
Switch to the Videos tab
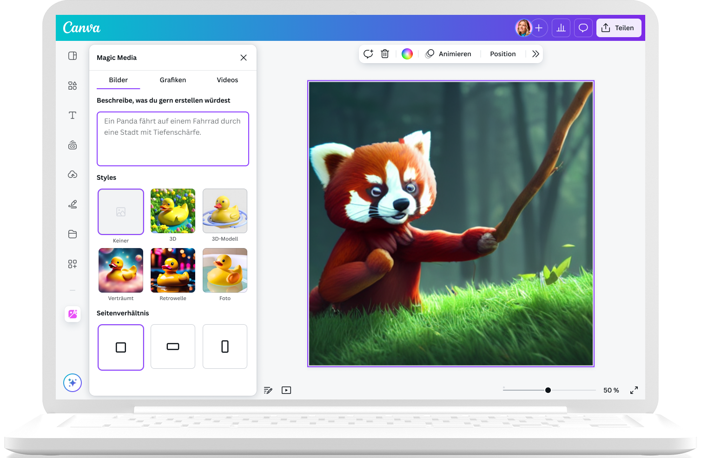click(227, 80)
